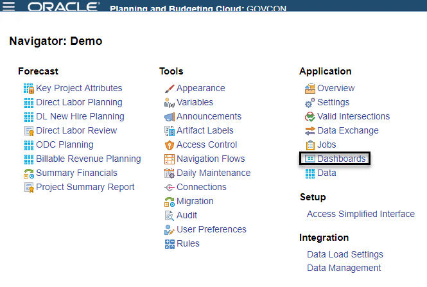Open the Appearance tool link
The image size is (427, 287).
point(201,88)
